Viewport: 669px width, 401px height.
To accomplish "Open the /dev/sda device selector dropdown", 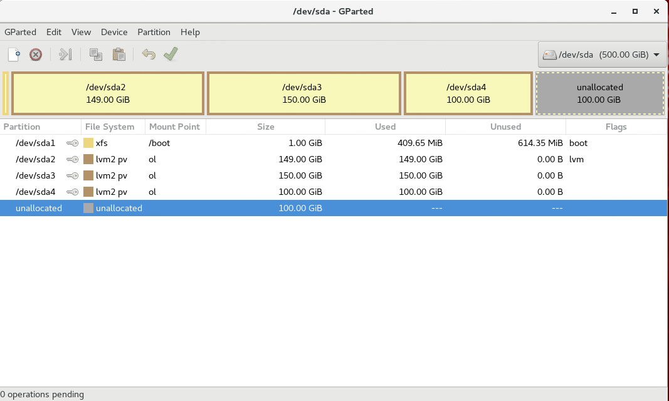I will click(602, 55).
